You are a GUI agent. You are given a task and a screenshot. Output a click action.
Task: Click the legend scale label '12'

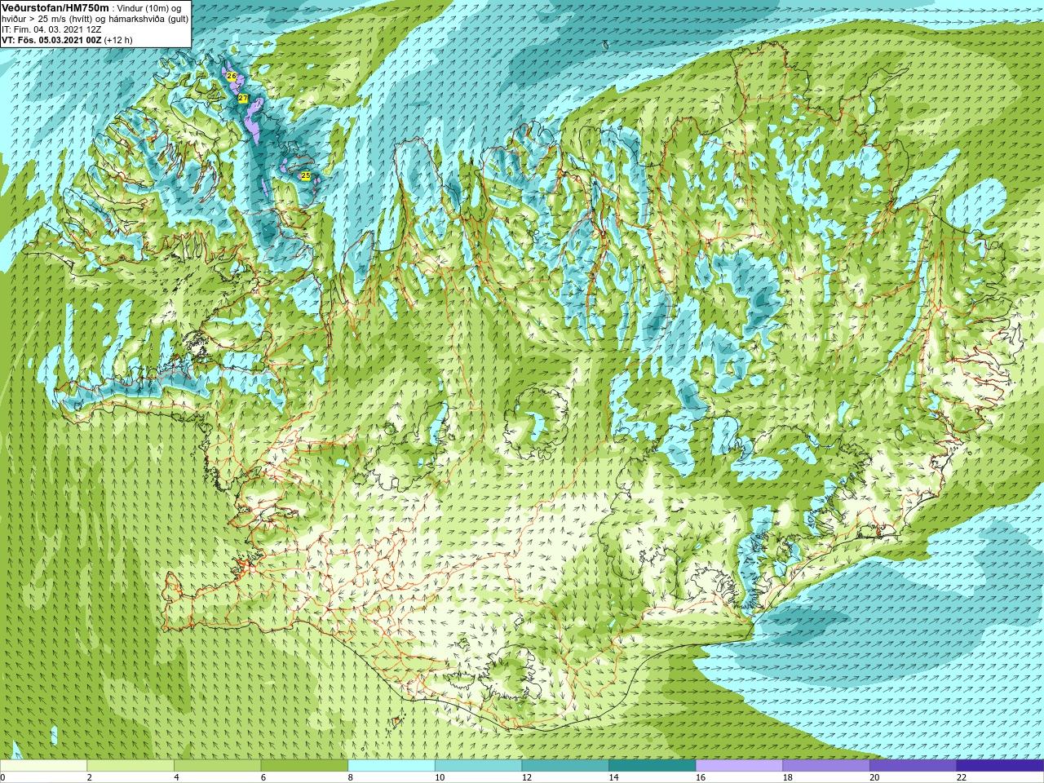coord(527,777)
